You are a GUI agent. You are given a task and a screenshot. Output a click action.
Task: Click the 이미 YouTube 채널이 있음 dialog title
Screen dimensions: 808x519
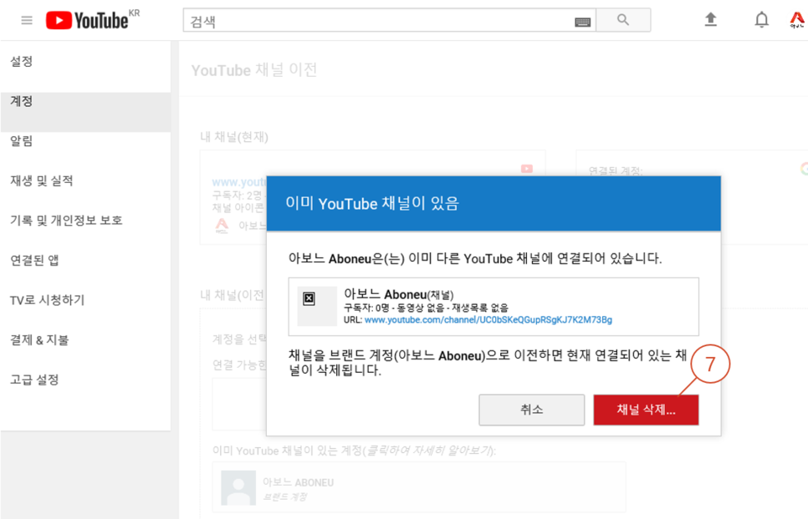coord(372,203)
